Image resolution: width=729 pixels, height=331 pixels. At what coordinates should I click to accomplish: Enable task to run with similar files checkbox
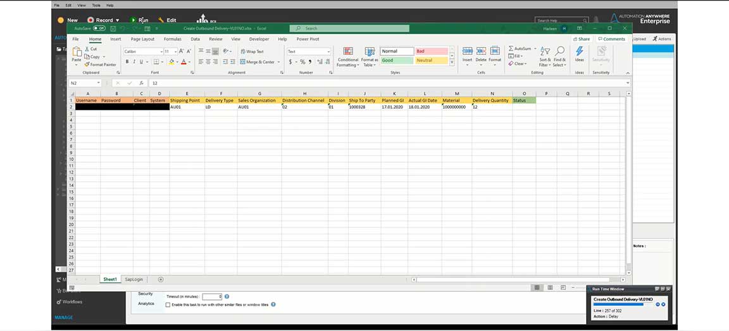[168, 304]
